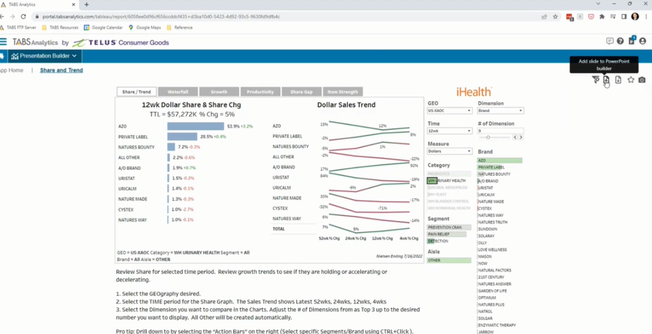The height and width of the screenshot is (334, 652).
Task: Open the user account icon
Action: 642,41
